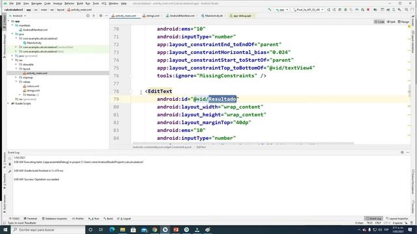
Task: Open Microsoft Store from taskbar
Action: click(x=133, y=229)
